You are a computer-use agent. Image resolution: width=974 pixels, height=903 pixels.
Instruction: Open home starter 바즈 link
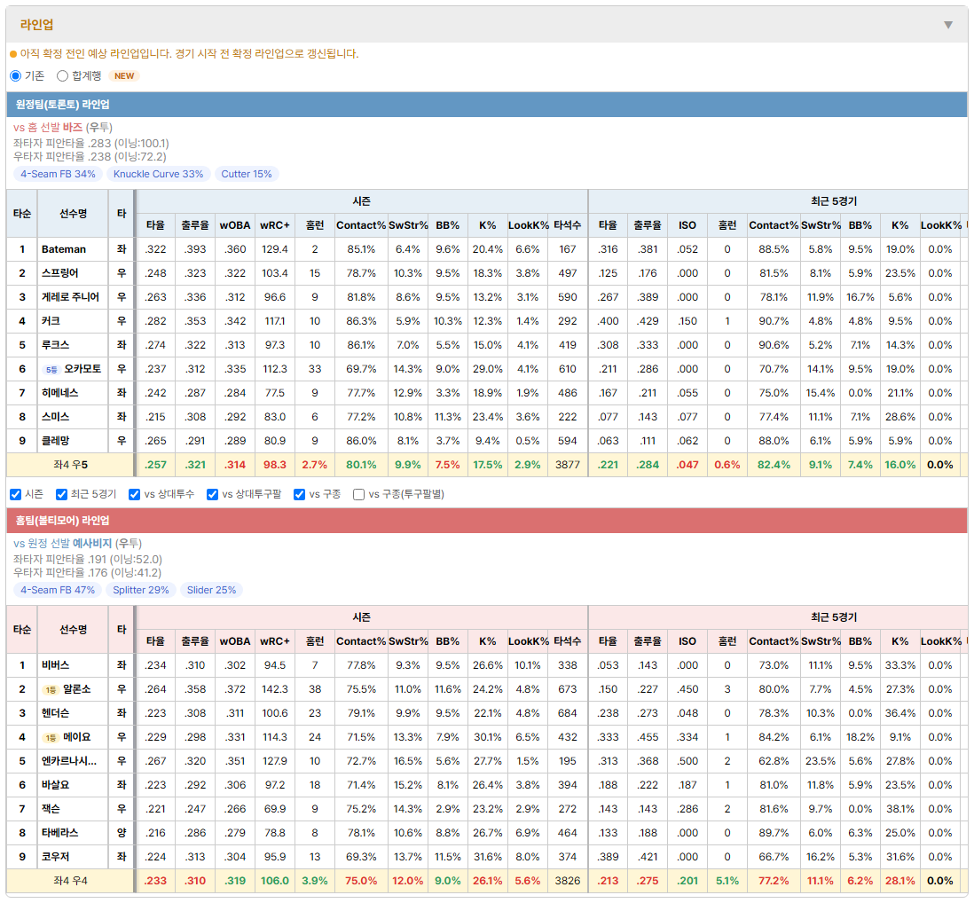tap(73, 128)
